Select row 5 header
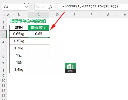 [3, 48]
